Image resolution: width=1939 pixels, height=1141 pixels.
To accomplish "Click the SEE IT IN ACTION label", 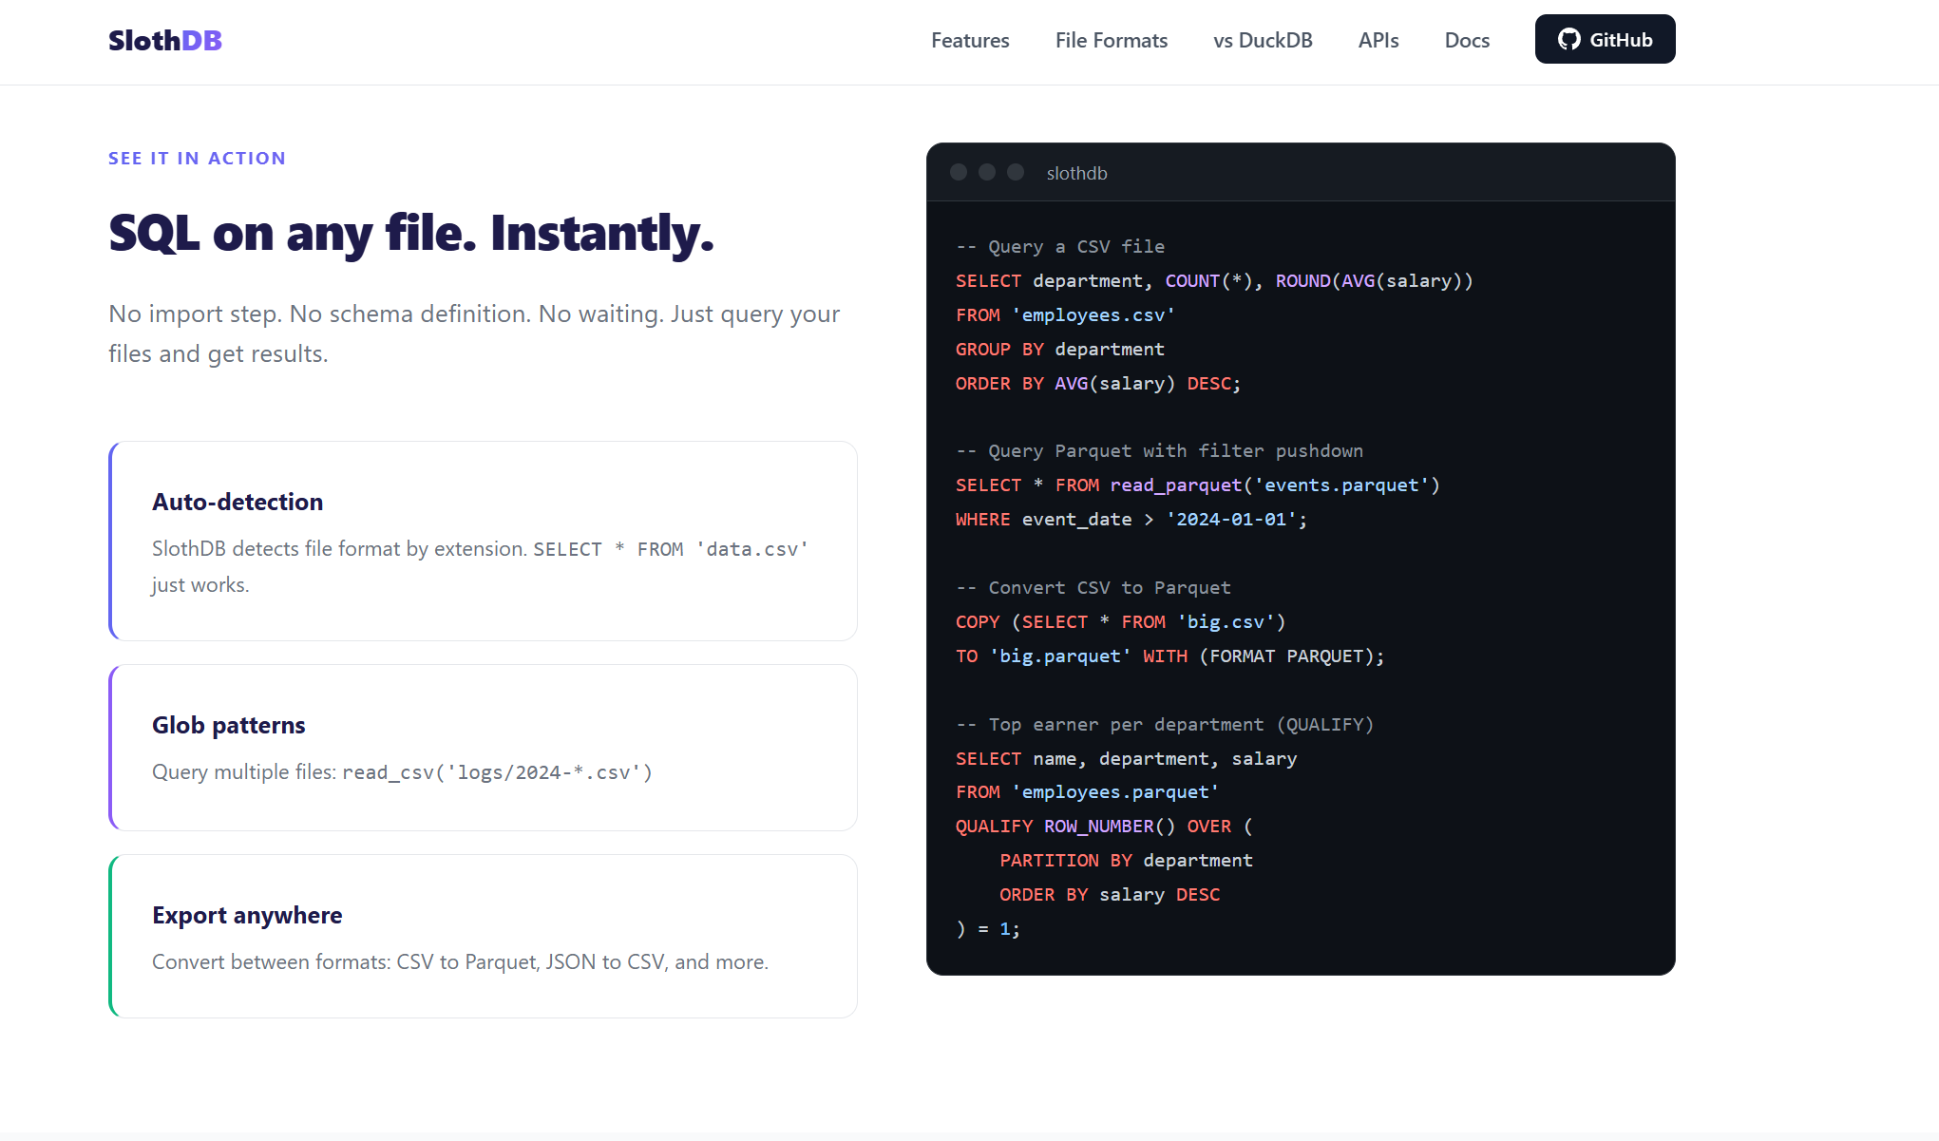I will pos(197,158).
